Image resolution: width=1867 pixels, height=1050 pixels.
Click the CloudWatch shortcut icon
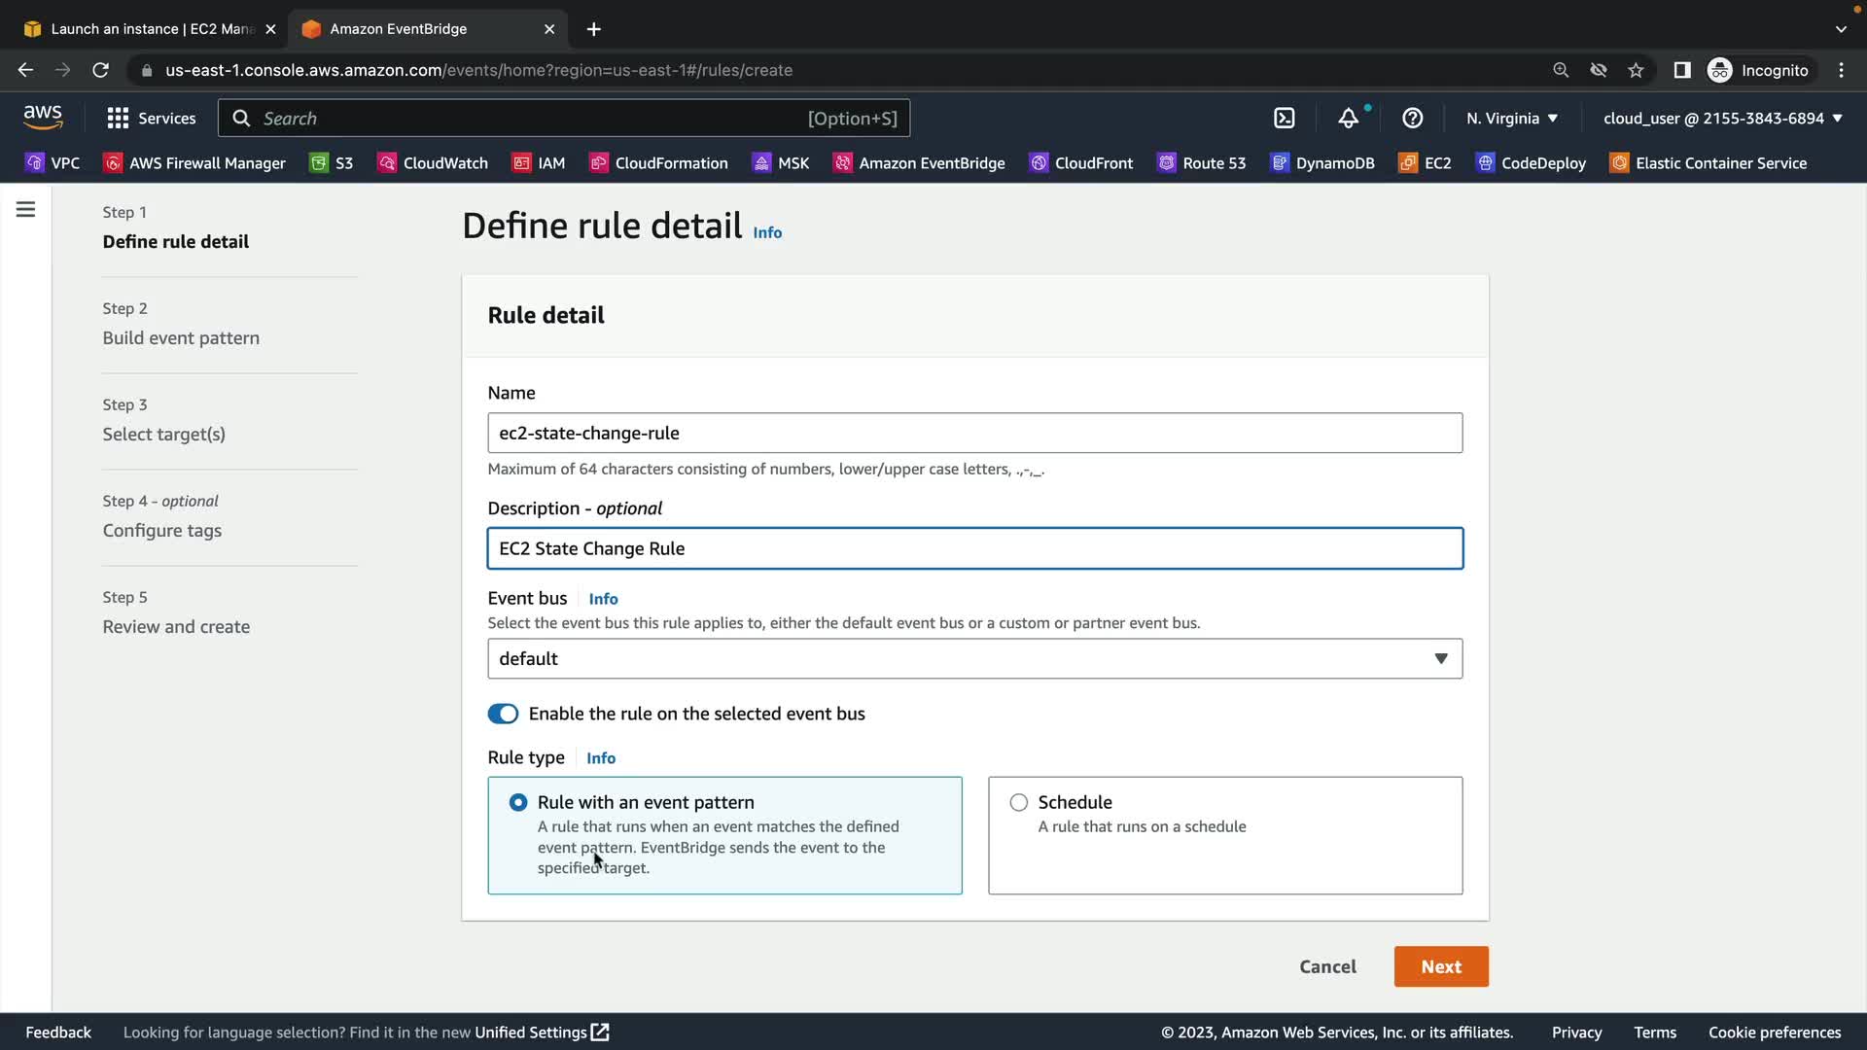click(387, 163)
